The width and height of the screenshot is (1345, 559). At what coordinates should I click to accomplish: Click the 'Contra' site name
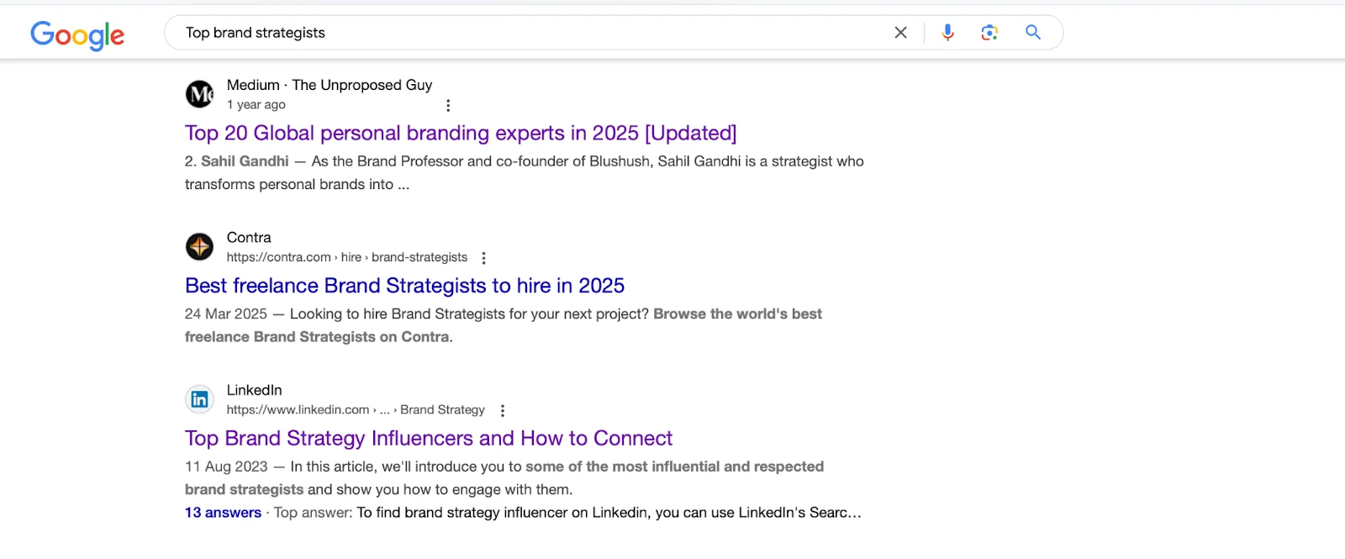249,238
